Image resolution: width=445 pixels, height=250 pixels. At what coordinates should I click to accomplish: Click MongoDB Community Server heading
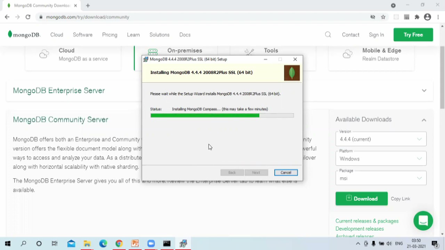(x=60, y=119)
